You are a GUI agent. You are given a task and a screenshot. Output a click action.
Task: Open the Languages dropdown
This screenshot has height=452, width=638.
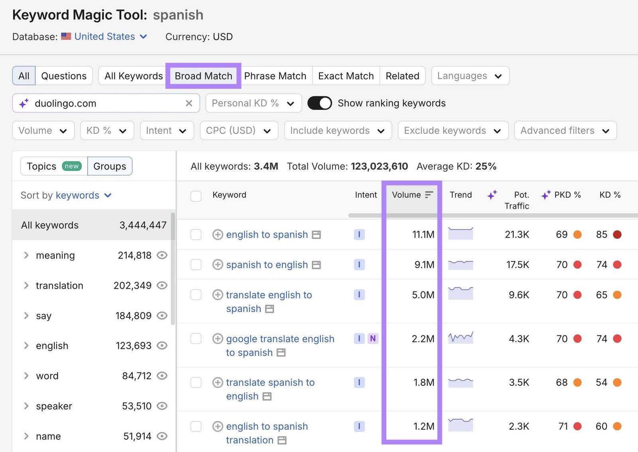point(470,76)
